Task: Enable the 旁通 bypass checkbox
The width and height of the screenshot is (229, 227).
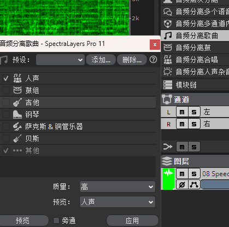Action: (56, 220)
